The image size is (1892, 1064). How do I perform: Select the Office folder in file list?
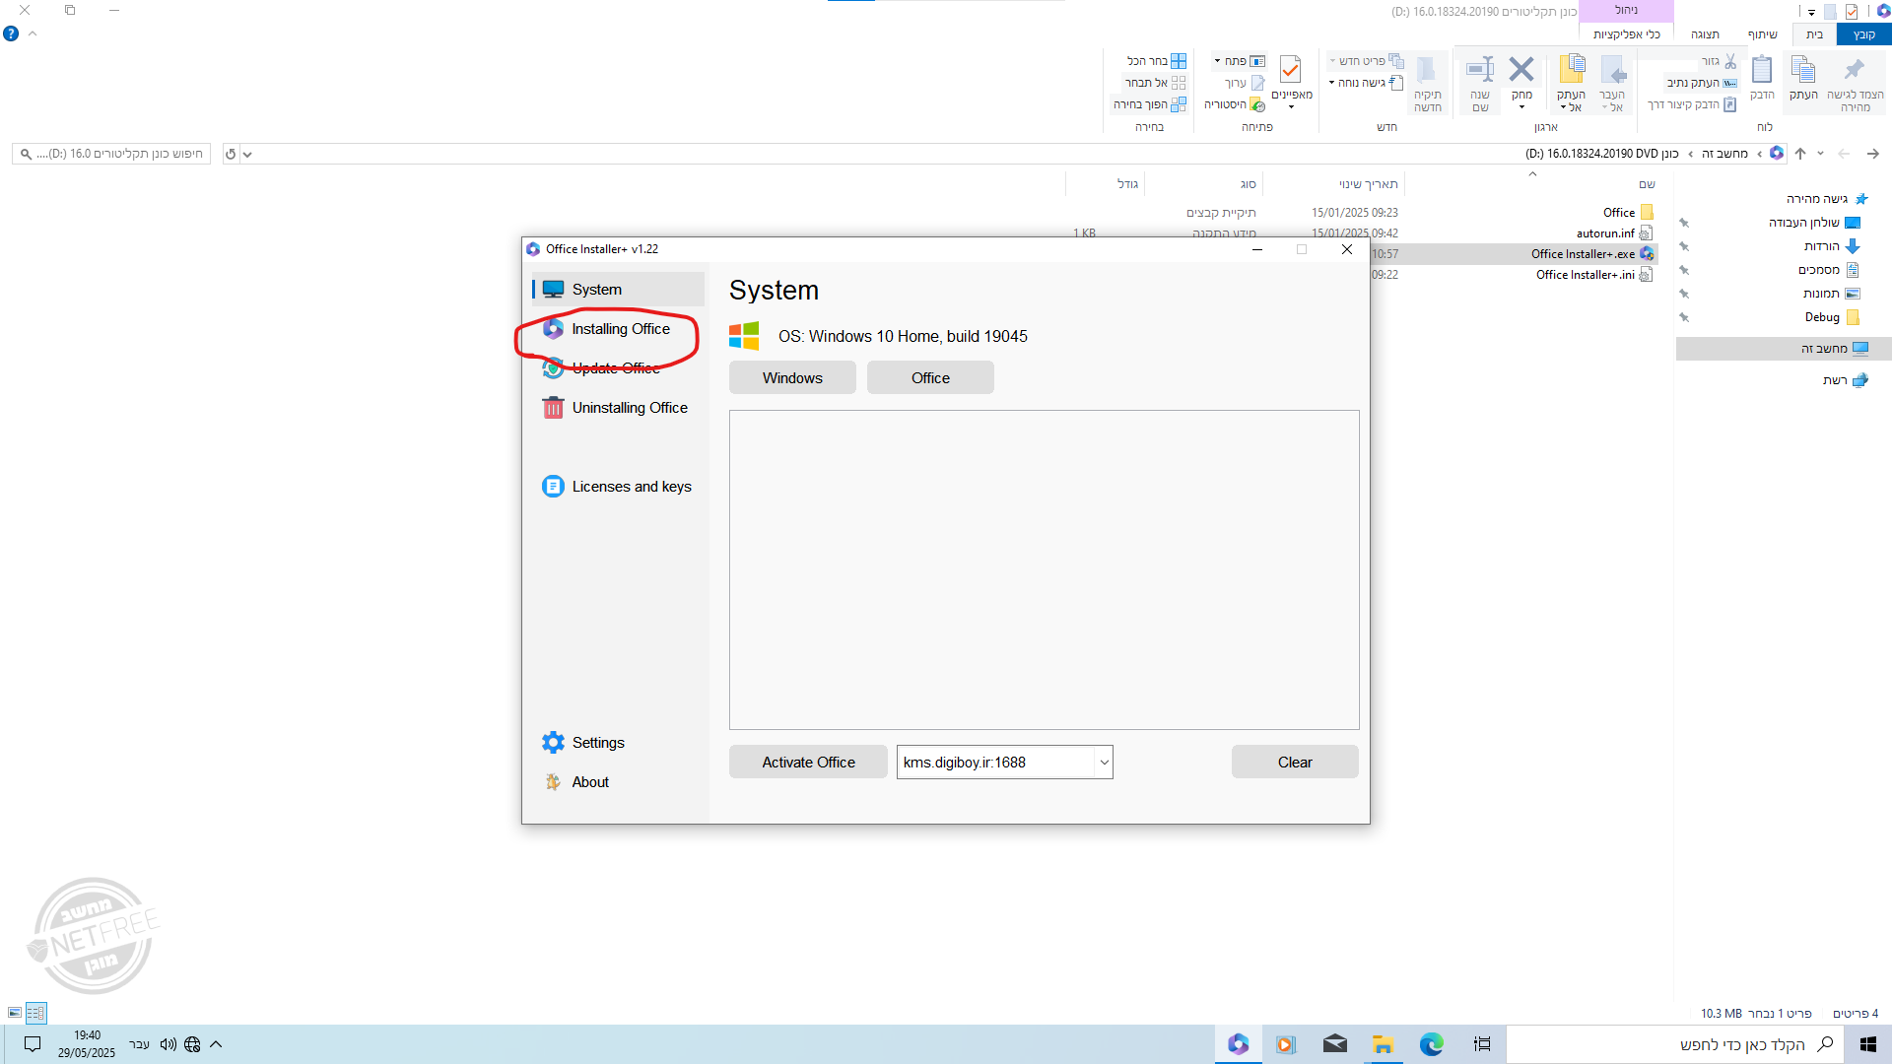(x=1618, y=213)
